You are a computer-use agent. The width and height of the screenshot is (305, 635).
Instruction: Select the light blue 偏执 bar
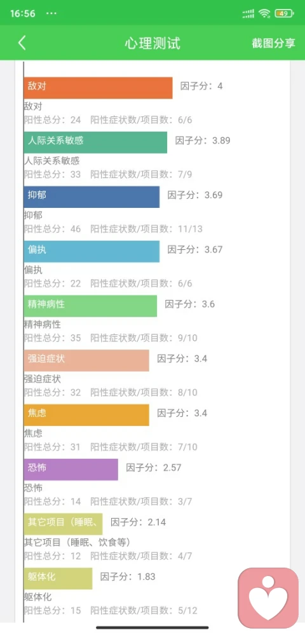coord(91,251)
